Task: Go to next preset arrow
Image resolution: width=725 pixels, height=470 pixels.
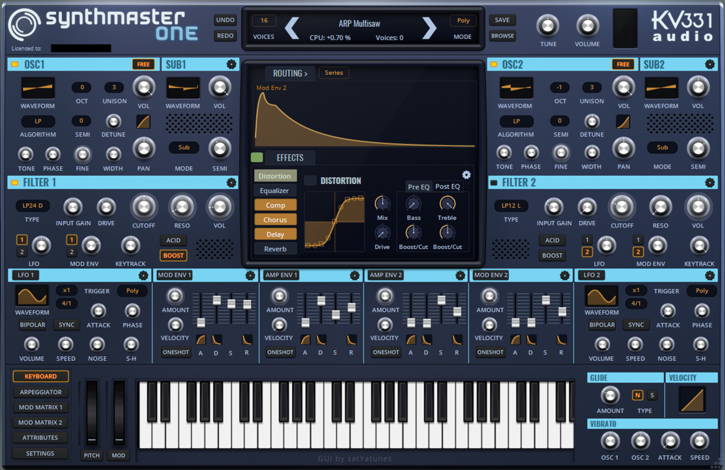Action: (x=429, y=28)
